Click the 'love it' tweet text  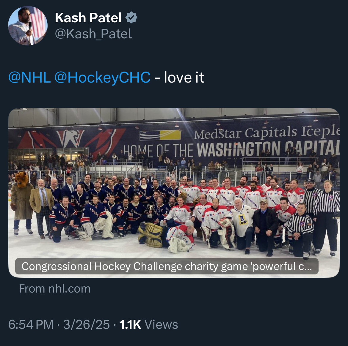tap(184, 77)
